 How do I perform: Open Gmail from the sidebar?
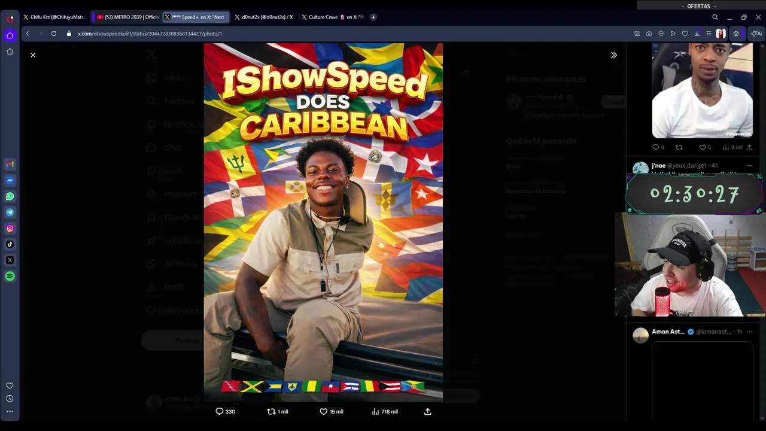click(10, 164)
